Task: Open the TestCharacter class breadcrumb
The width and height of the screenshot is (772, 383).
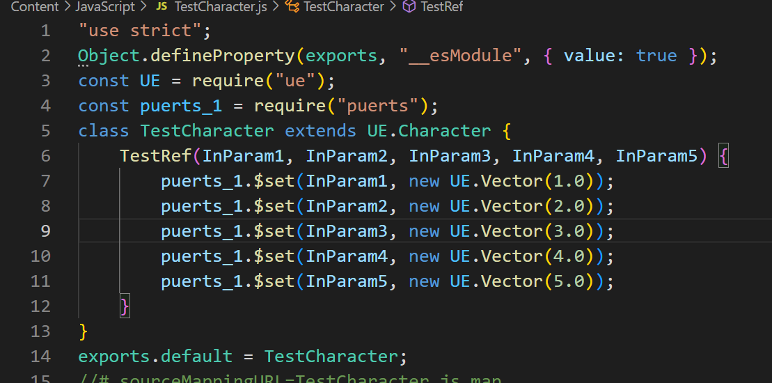Action: click(x=344, y=7)
